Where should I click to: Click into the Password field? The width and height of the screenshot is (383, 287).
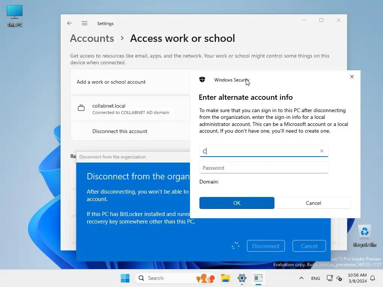click(x=264, y=168)
